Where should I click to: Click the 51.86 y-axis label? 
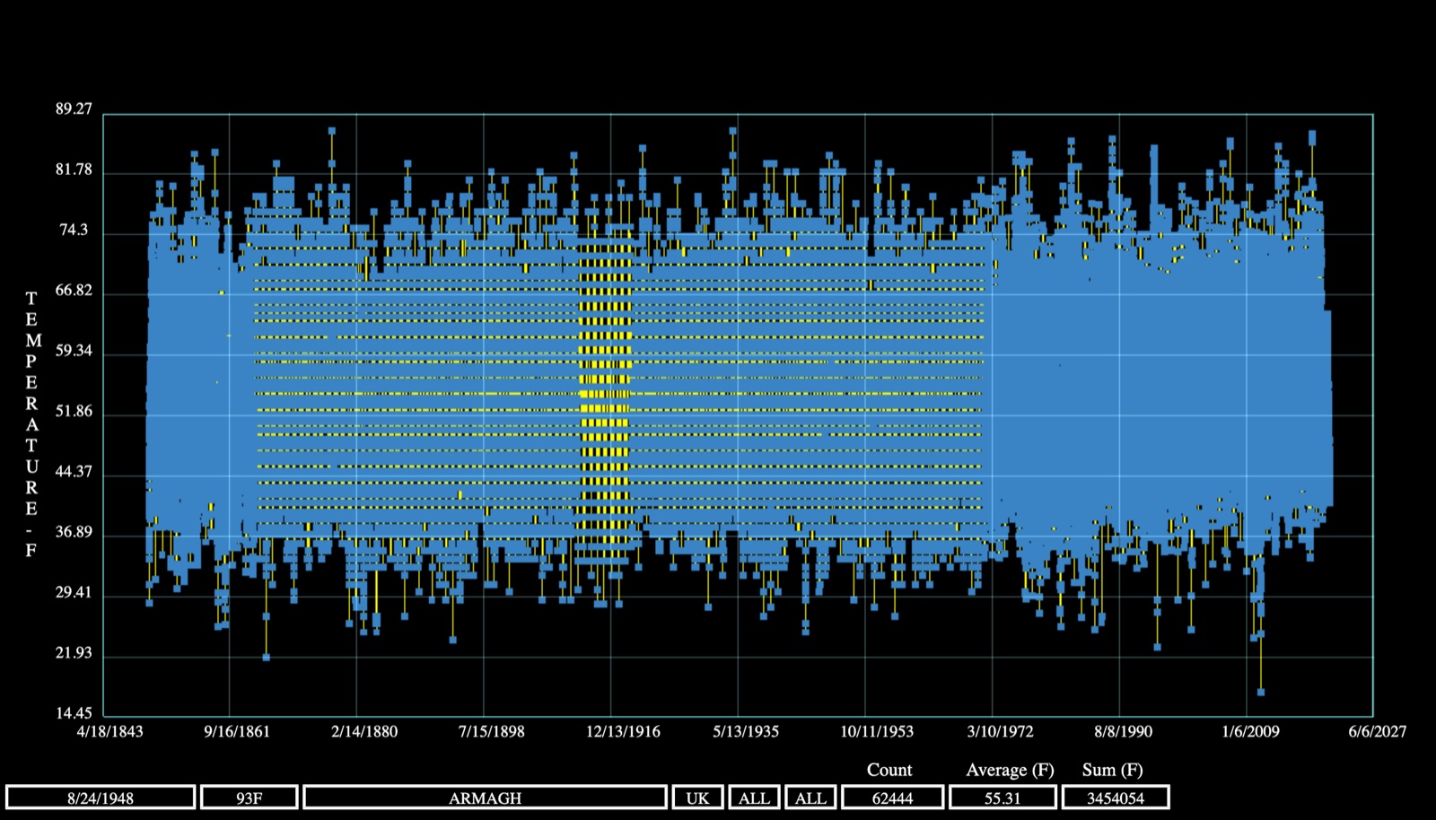tap(74, 411)
